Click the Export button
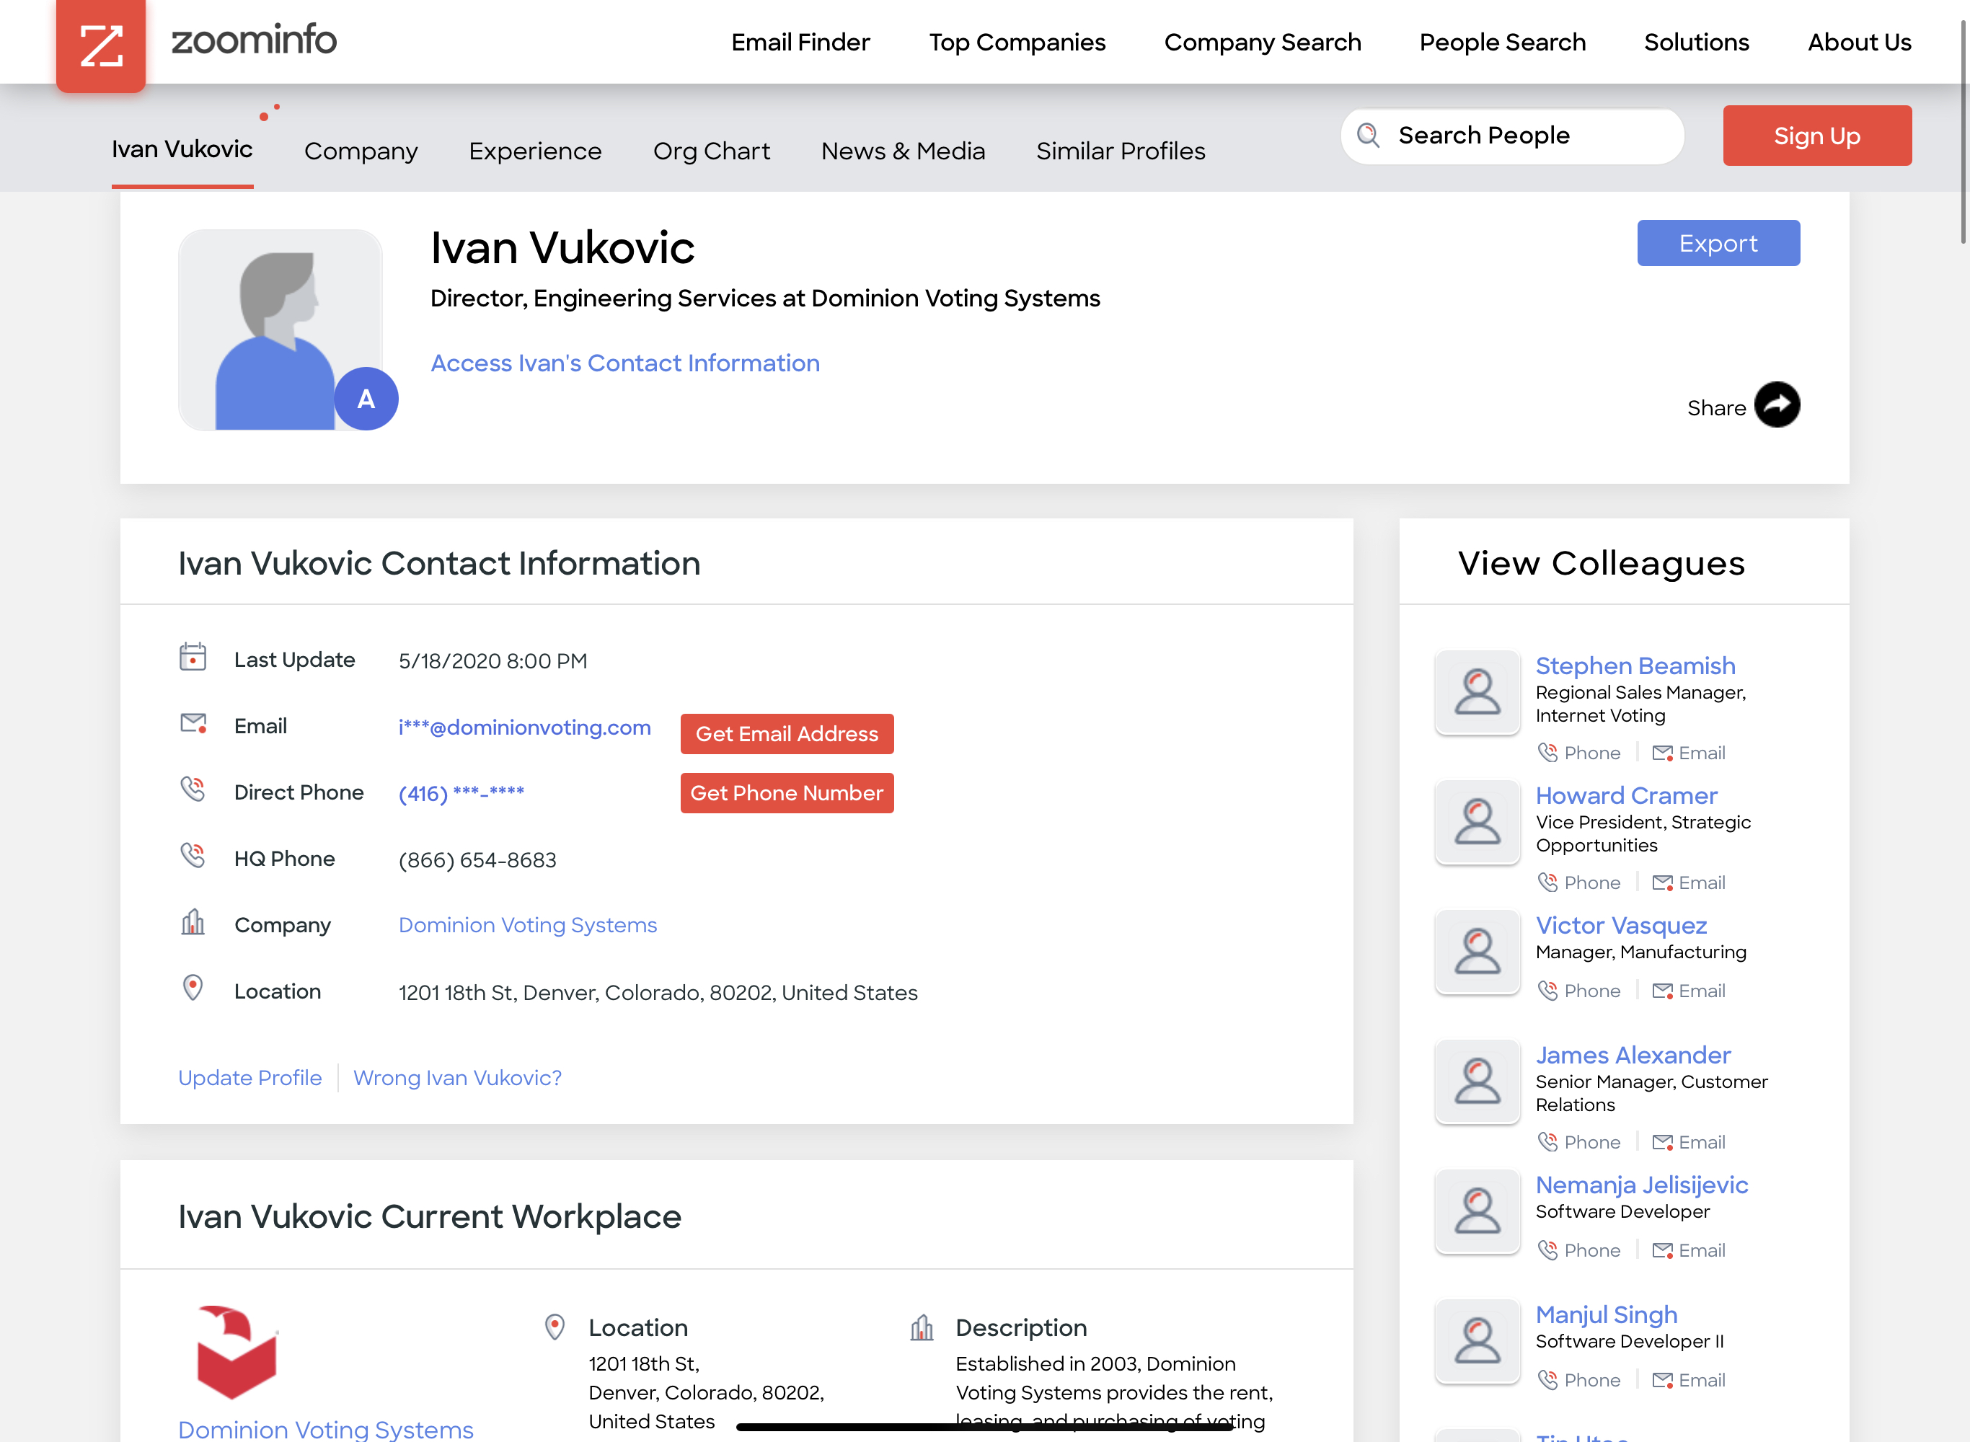Viewport: 1970px width, 1442px height. click(x=1718, y=243)
